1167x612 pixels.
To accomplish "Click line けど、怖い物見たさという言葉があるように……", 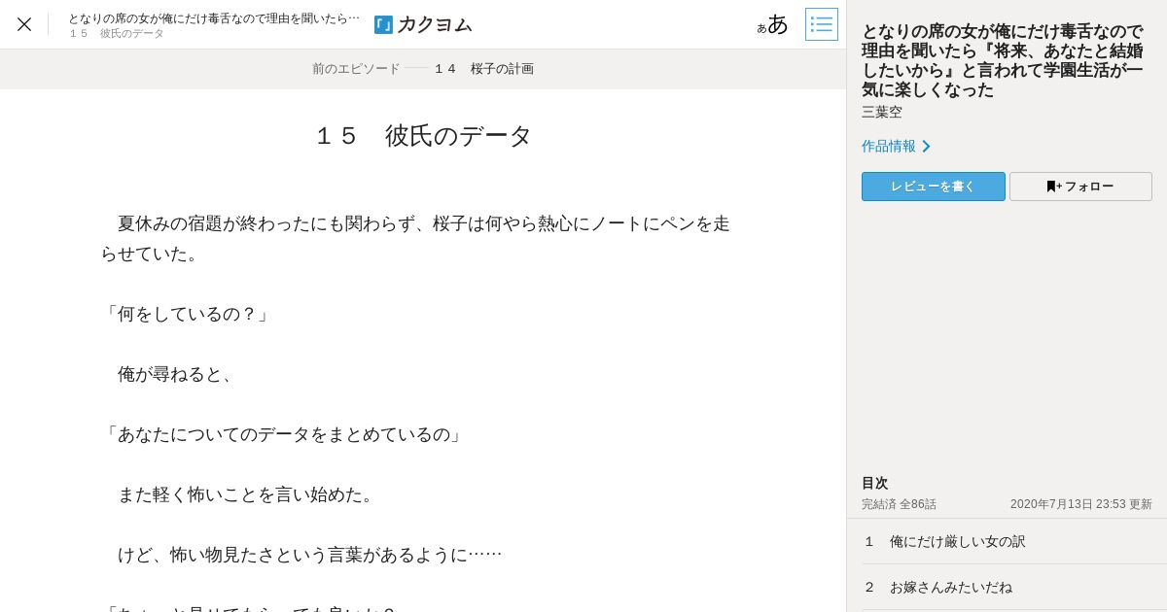I will pyautogui.click(x=309, y=555).
